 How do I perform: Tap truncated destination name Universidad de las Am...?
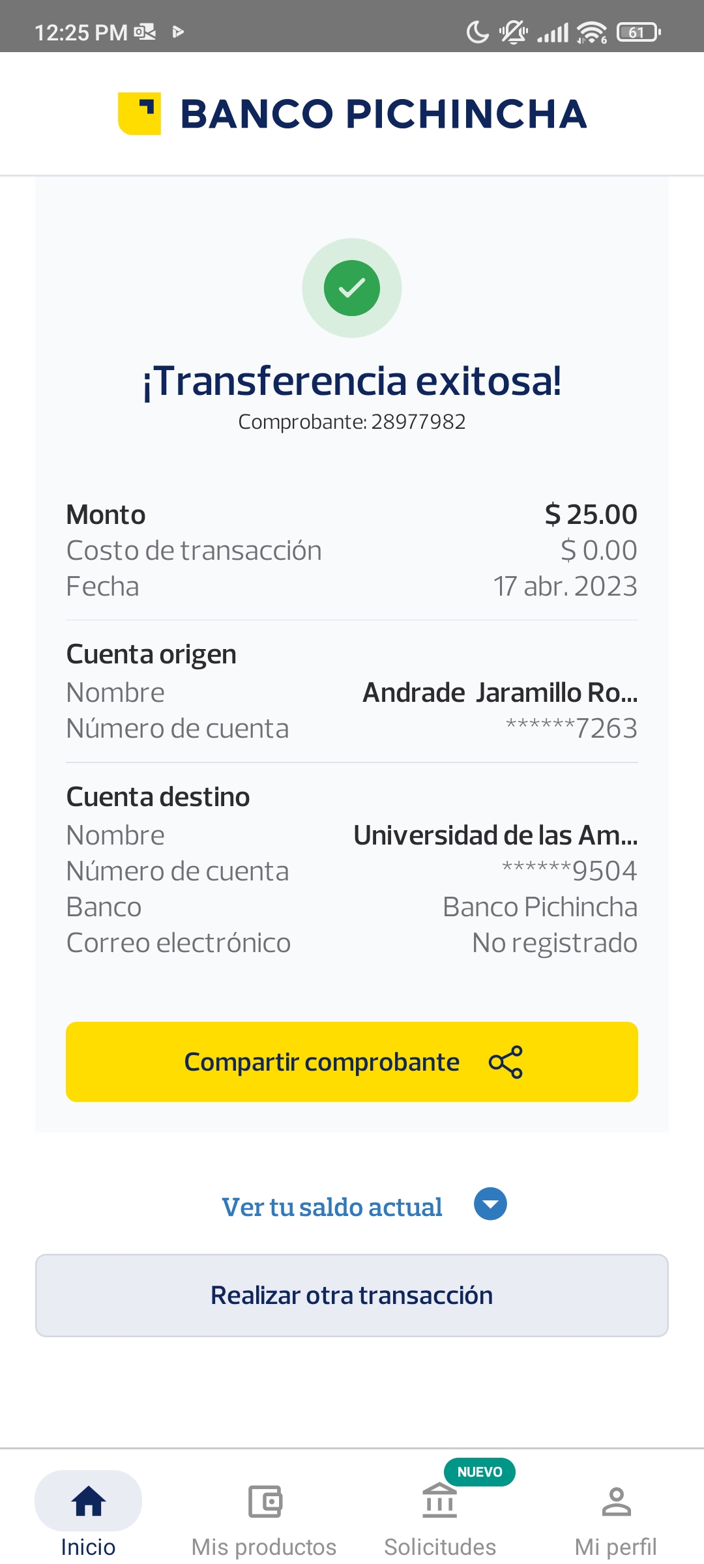coord(495,835)
